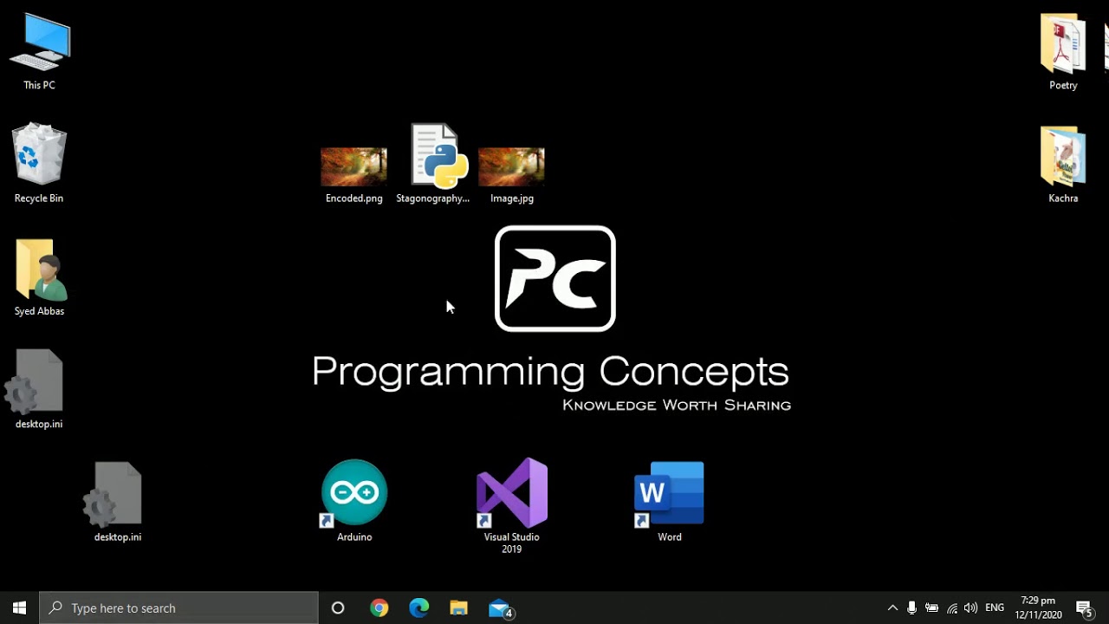This screenshot has height=624, width=1109.
Task: Select the This PC desktop icon
Action: (39, 50)
